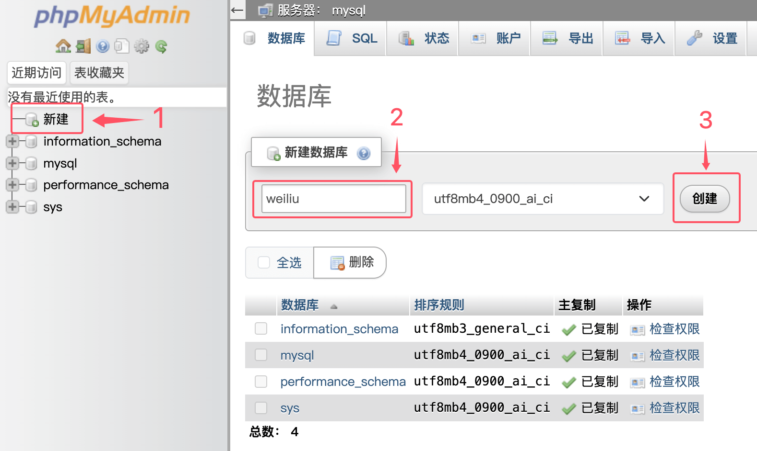Click the mysql database icon in tree
The height and width of the screenshot is (451, 757).
tap(31, 163)
